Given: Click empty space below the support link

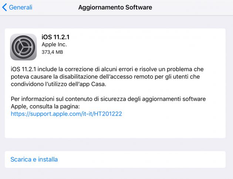Looking at the screenshot, I should point(115,127).
